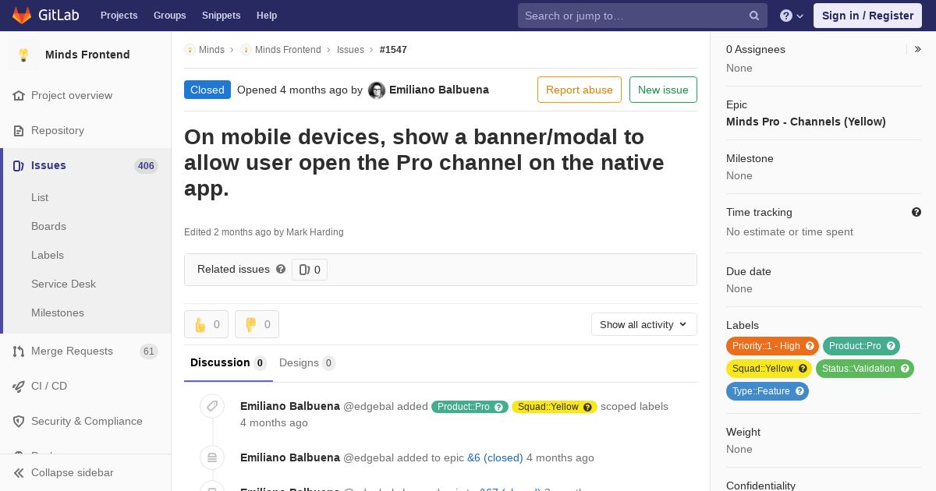Click the Closed status badge
Viewport: 936px width, 491px height.
click(207, 90)
